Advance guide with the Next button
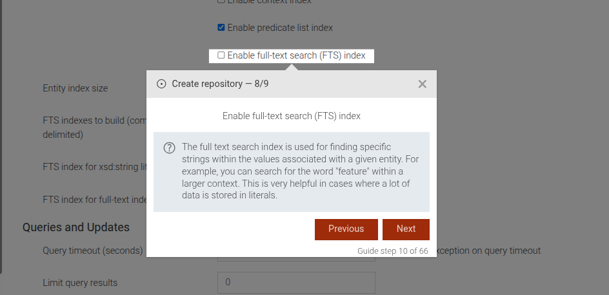The image size is (609, 295). click(x=406, y=229)
